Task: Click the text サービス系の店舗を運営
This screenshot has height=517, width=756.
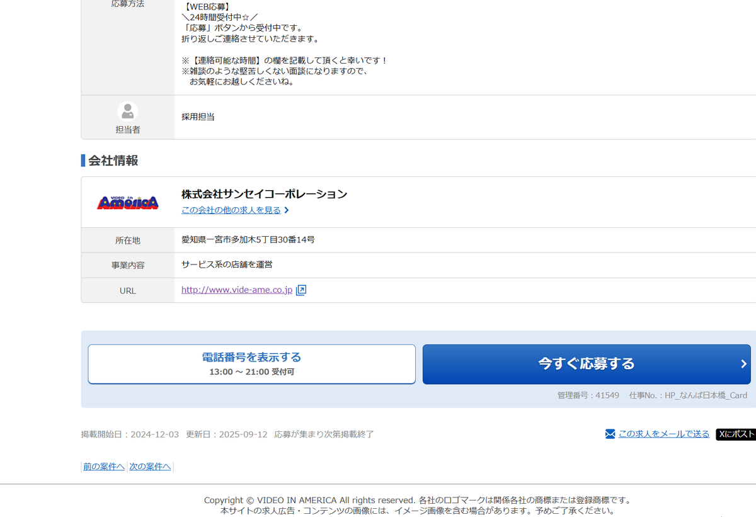Action: 227,264
